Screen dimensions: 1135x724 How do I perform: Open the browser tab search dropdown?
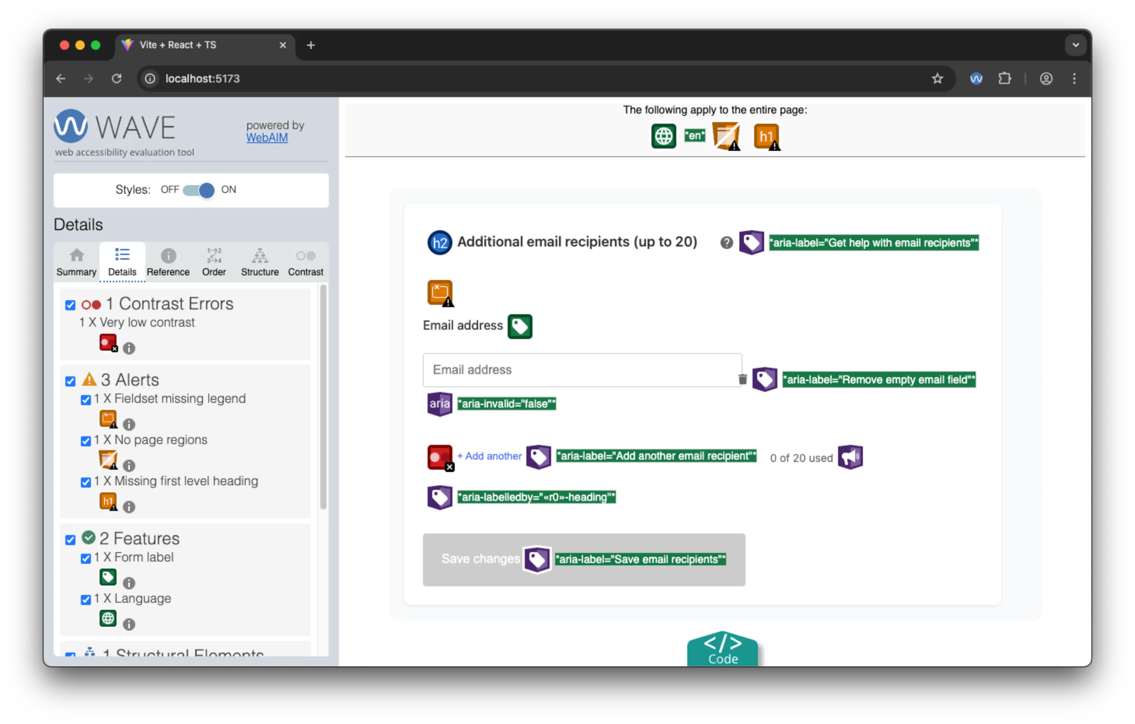pyautogui.click(x=1076, y=45)
